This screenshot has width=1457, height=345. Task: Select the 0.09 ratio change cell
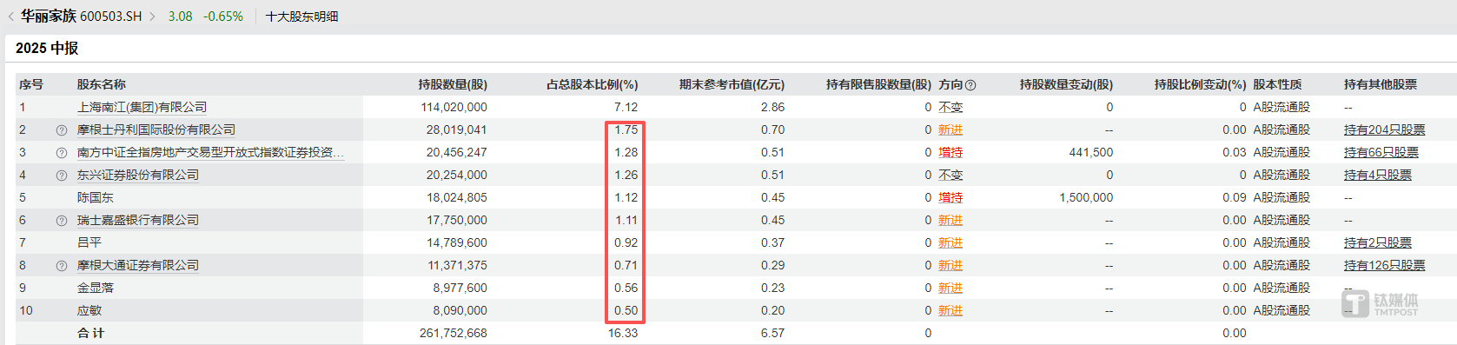(1235, 197)
